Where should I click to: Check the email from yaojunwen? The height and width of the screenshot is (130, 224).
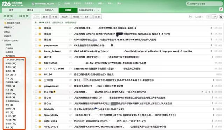click(36, 45)
